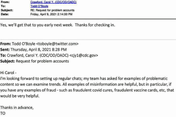Select the cjy1@cdc.gov email address
Image resolution: width=176 pixels, height=117 pixels.
coord(84,55)
